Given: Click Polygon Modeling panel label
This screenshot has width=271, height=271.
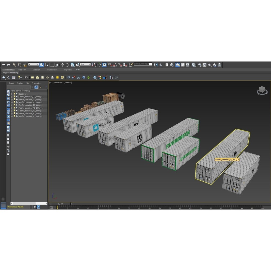Looking at the screenshot, I should [10, 73].
